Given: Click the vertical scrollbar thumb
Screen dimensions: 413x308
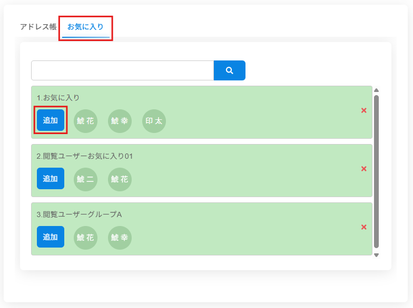Looking at the screenshot, I should [x=376, y=171].
